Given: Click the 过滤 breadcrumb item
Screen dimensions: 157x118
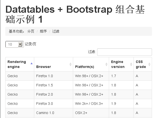Looking at the screenshot, I should click(56, 31).
